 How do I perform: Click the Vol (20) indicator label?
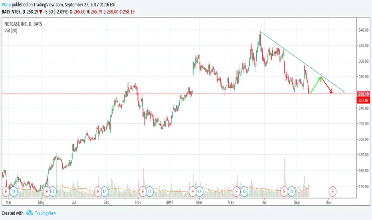(x=11, y=31)
